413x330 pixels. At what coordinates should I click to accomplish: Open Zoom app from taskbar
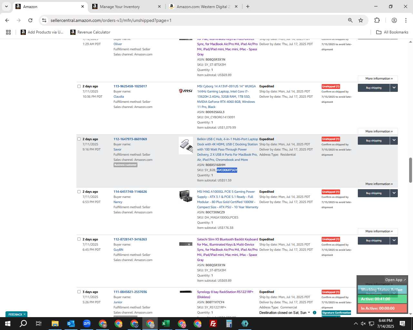[x=86, y=324]
